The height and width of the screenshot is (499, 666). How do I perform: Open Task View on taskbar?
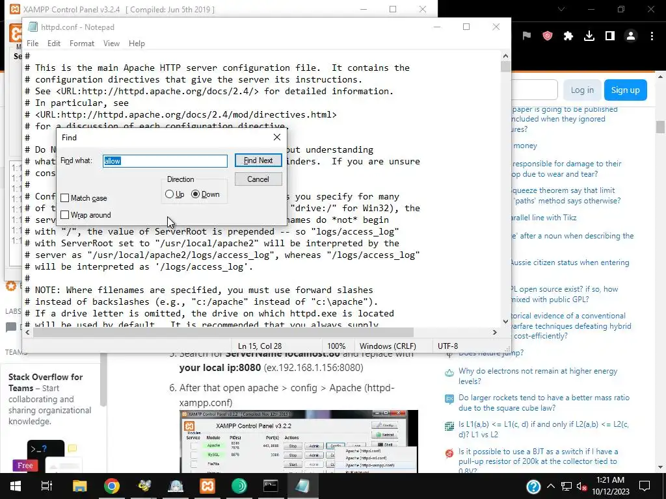pos(47,486)
